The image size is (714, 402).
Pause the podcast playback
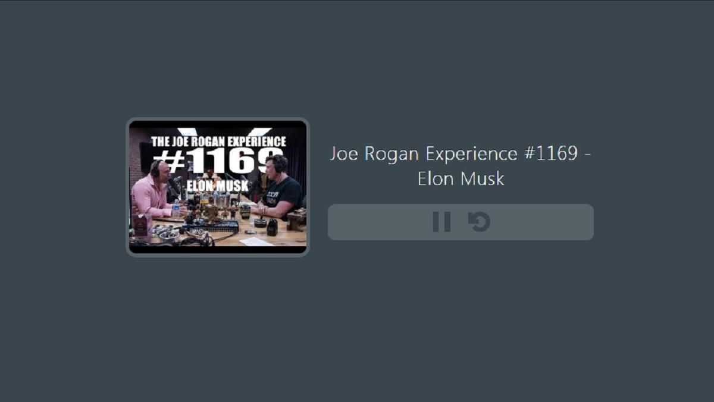[x=441, y=222]
